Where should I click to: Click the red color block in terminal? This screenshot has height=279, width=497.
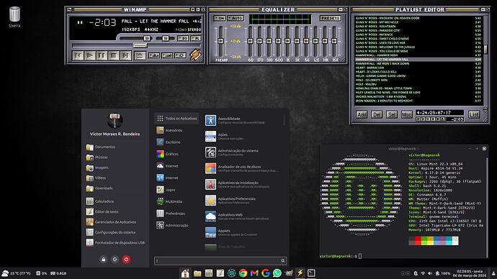(x=418, y=241)
